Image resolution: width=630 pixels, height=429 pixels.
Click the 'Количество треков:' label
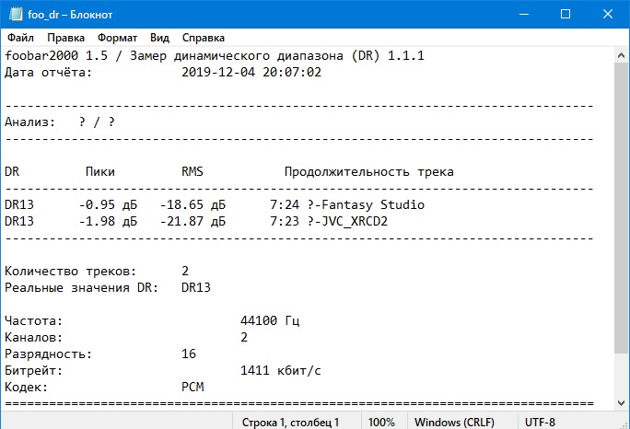click(70, 272)
